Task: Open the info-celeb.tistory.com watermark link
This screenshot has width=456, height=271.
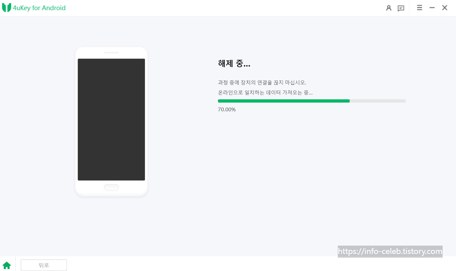Action: (x=390, y=251)
